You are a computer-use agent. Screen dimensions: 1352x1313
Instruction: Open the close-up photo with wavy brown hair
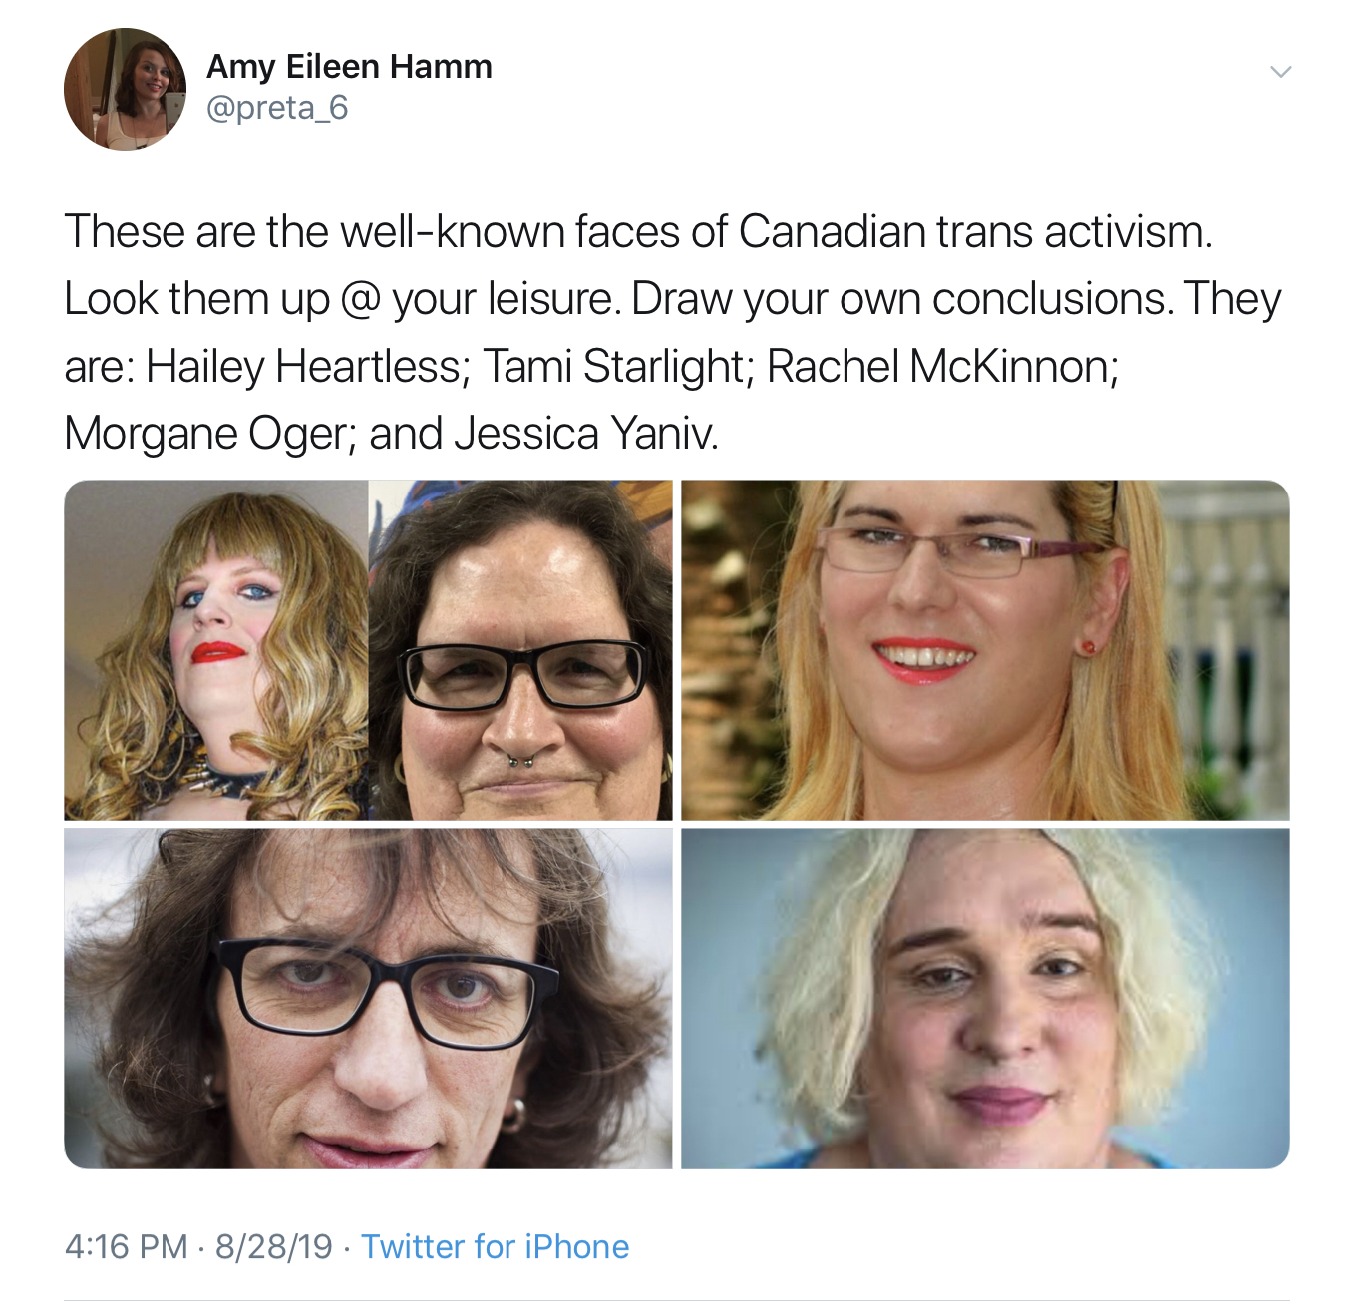pyautogui.click(x=368, y=998)
